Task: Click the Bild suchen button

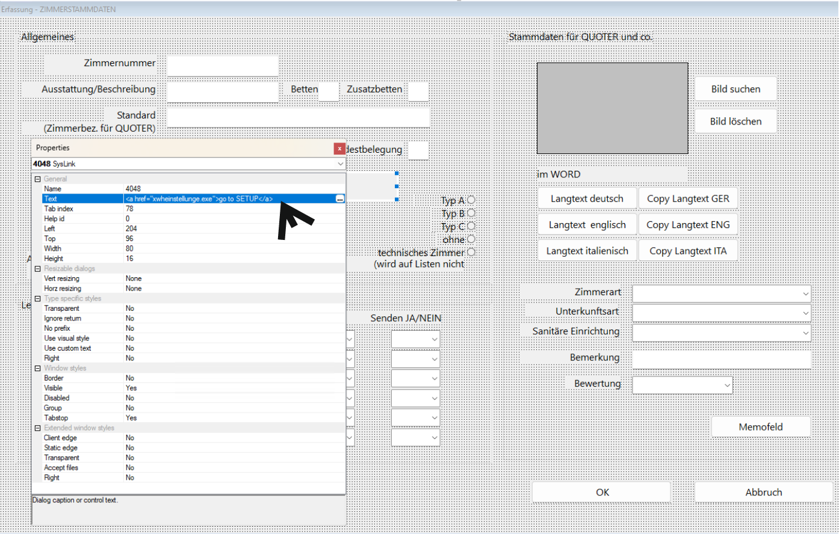Action: pos(735,89)
